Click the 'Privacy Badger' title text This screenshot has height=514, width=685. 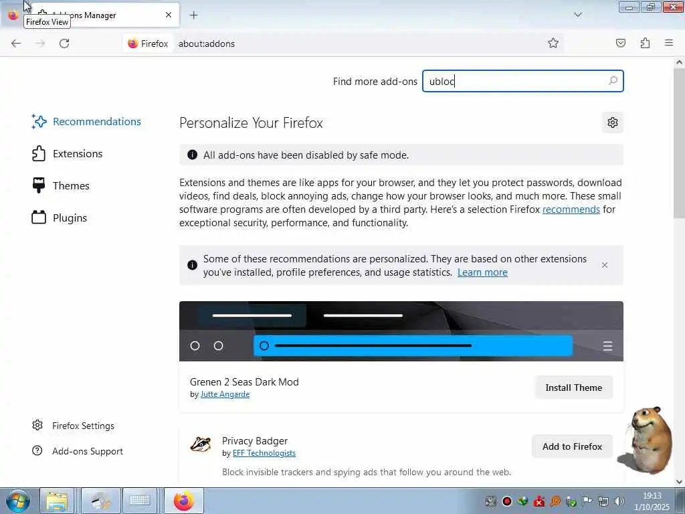[255, 441]
